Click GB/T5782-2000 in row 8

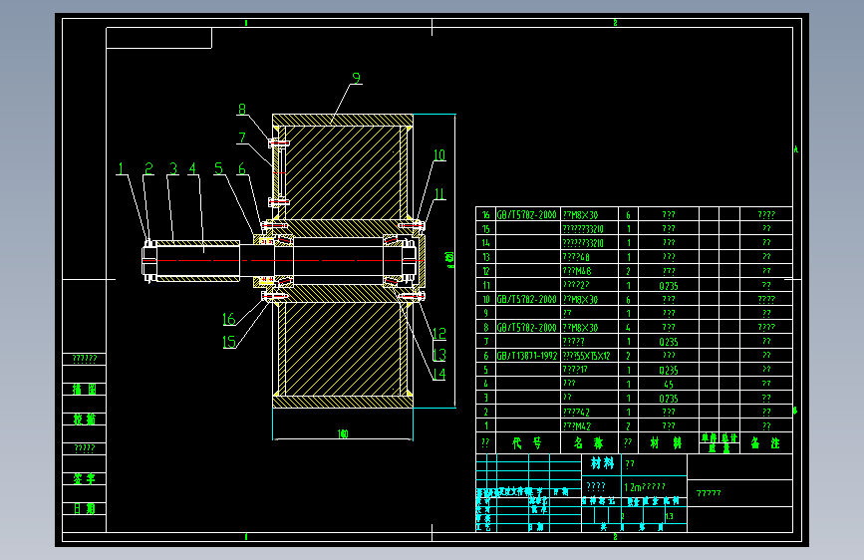pos(527,328)
